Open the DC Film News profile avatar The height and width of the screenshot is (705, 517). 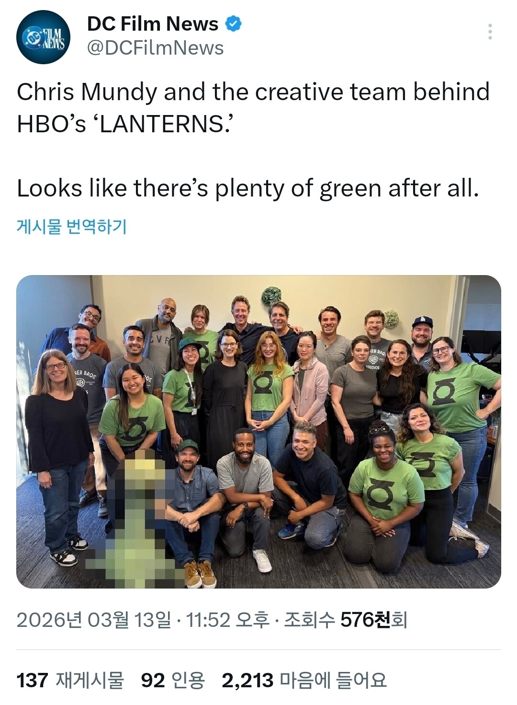pos(44,37)
